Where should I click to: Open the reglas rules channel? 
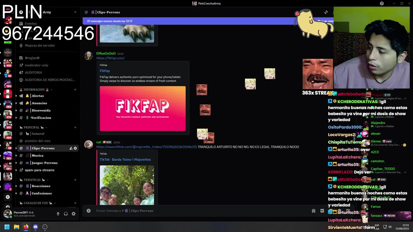click(32, 58)
